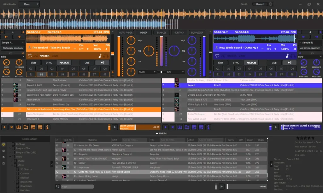Click play/pause on the blue deck
The image size is (323, 193).
(x=289, y=63)
